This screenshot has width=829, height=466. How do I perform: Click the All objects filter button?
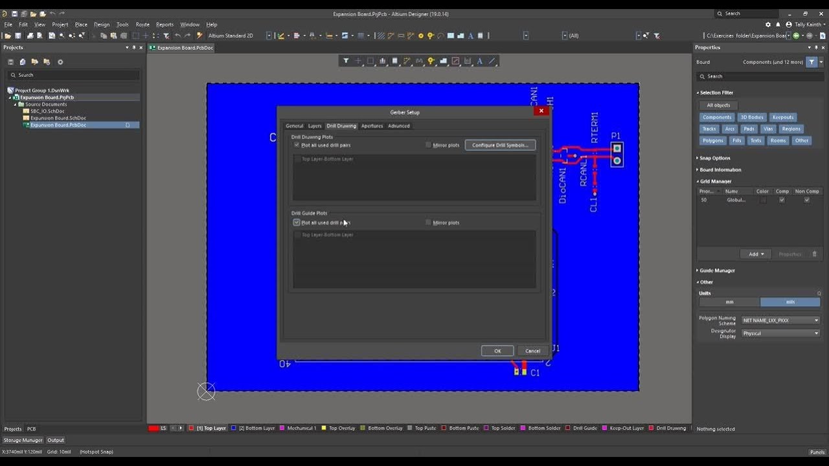tap(718, 105)
